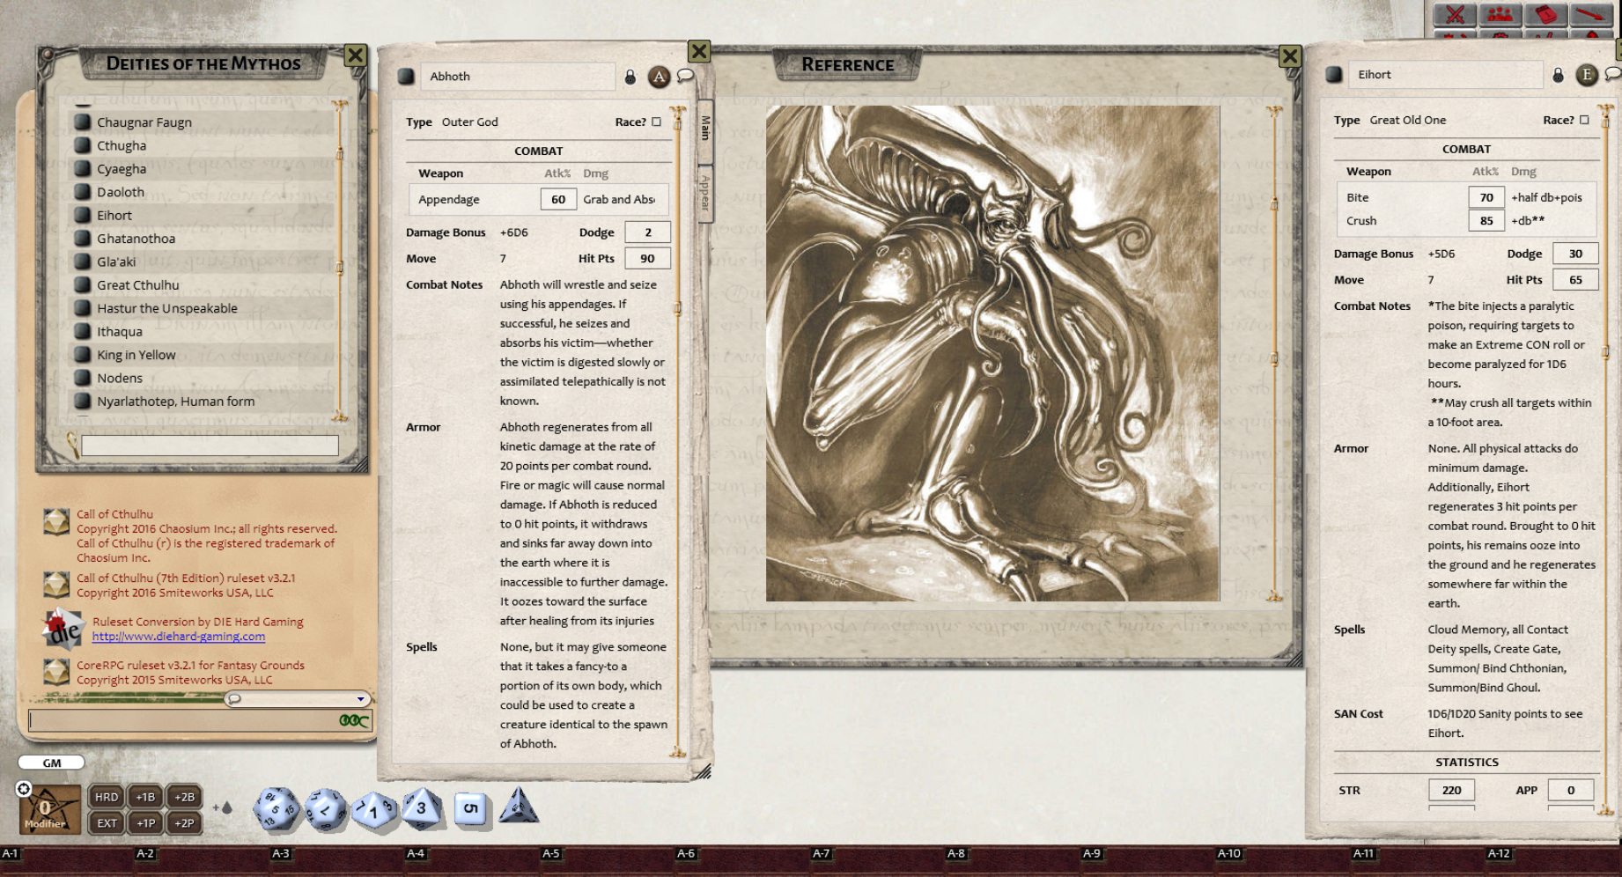Roll the twenty-sided die
Viewport: 1622px width, 877px height.
tap(275, 808)
